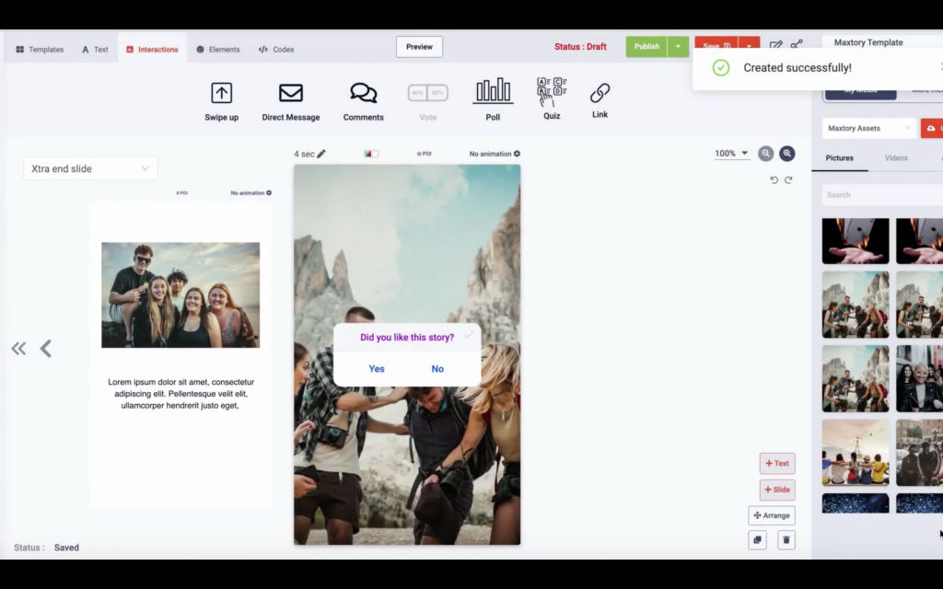Select the Interactions tab

point(152,50)
